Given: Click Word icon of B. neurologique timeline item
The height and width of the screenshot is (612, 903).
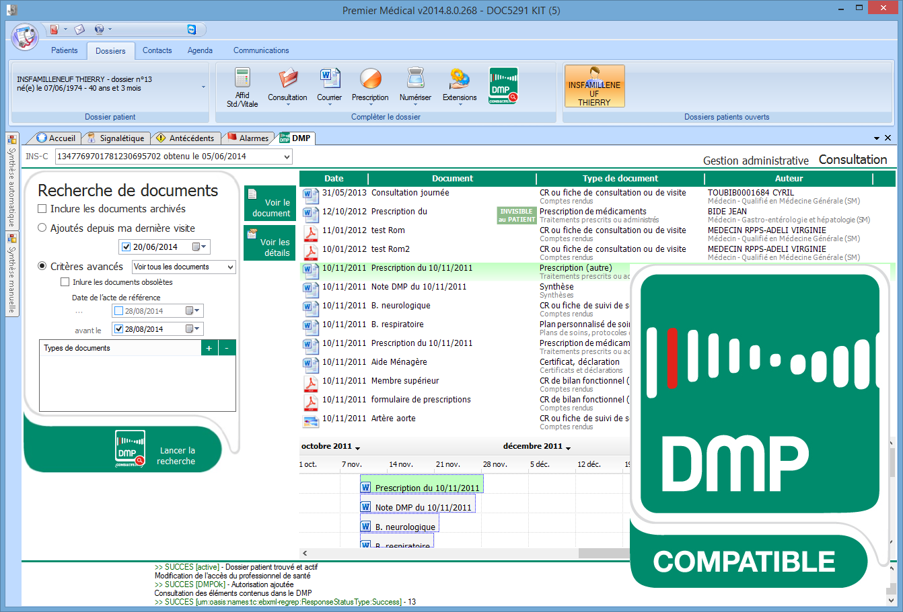Looking at the screenshot, I should pyautogui.click(x=366, y=527).
